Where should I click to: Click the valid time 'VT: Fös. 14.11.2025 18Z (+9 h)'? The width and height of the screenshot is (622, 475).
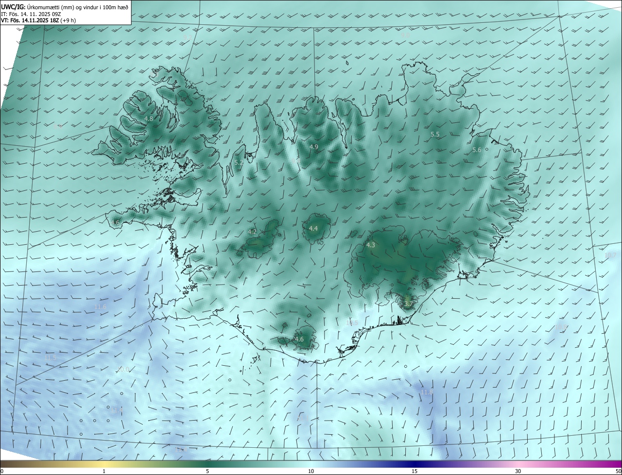pos(38,20)
